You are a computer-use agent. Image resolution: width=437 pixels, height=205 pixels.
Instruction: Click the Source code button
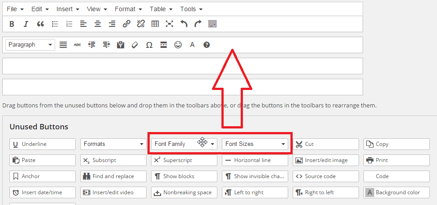[x=326, y=176]
